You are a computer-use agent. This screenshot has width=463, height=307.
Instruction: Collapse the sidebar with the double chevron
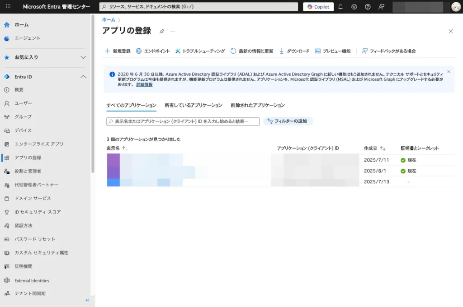pos(87,300)
